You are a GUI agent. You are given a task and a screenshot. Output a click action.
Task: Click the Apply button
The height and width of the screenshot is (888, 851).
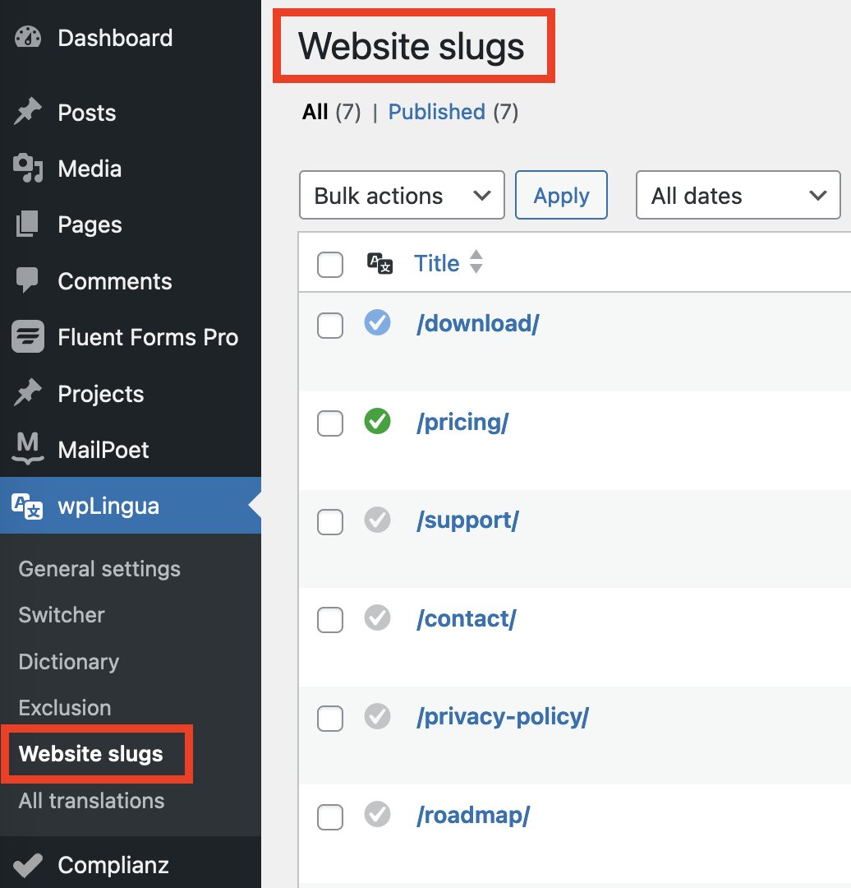click(561, 196)
